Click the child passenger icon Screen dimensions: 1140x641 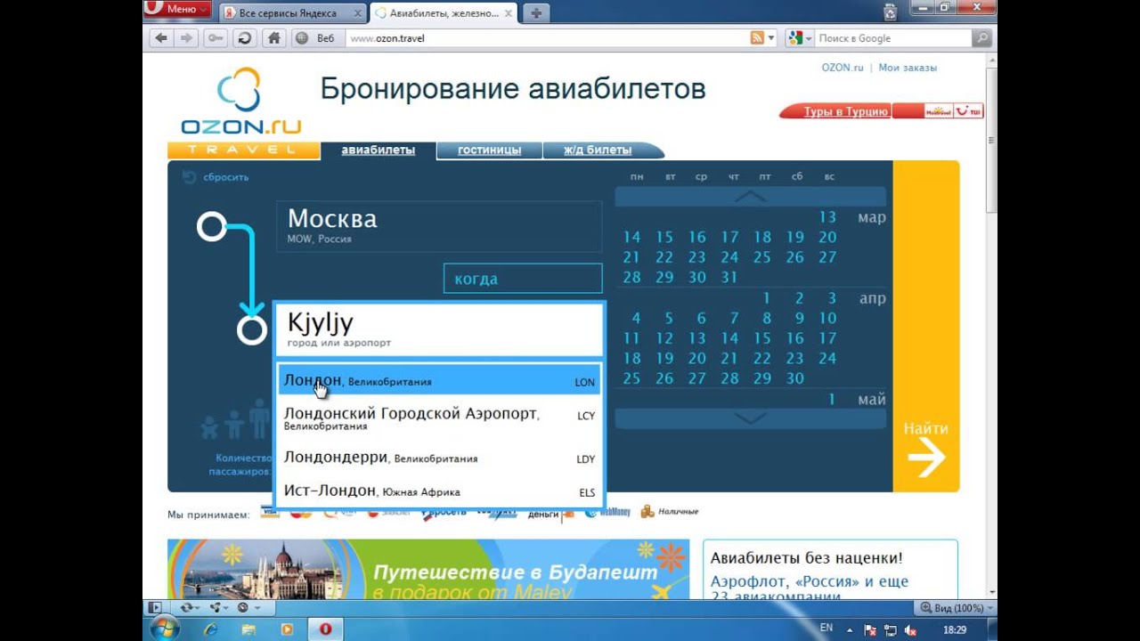click(x=234, y=425)
